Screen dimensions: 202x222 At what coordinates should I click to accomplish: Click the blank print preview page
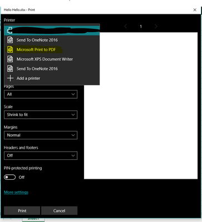141,105
